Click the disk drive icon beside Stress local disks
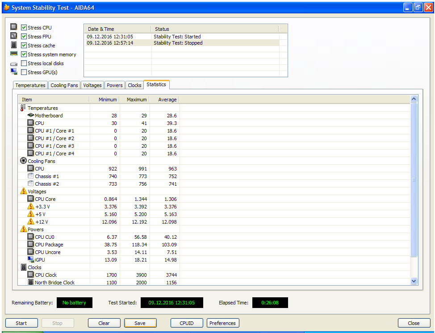435x333 pixels. tap(13, 64)
